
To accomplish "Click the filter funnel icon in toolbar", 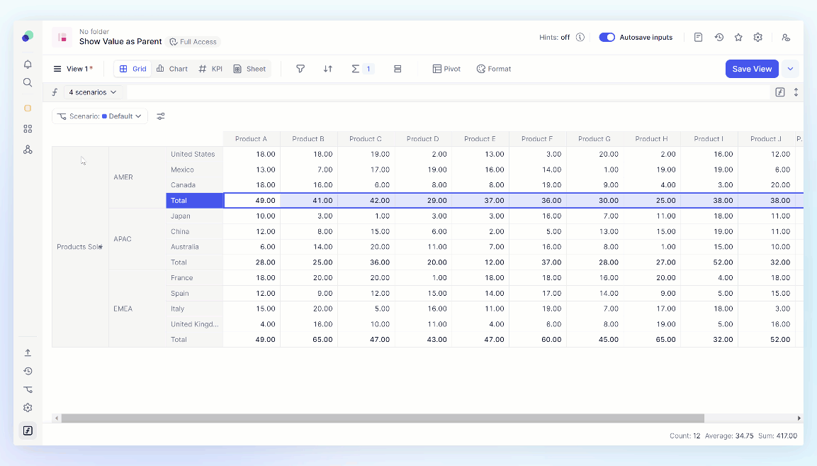I will [300, 69].
